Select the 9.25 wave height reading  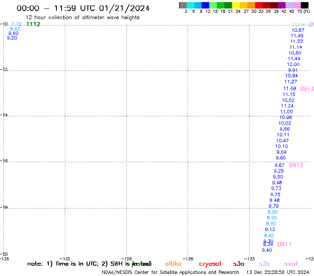pyautogui.click(x=279, y=171)
